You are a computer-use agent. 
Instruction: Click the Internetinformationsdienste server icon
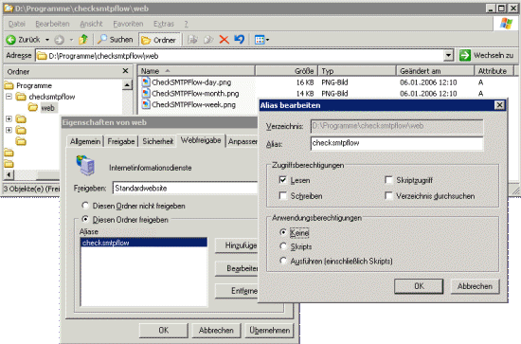coord(86,165)
